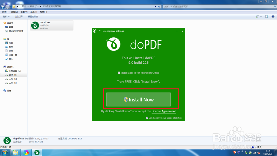Open the License Agreement link
277x156 pixels.
click(x=164, y=111)
